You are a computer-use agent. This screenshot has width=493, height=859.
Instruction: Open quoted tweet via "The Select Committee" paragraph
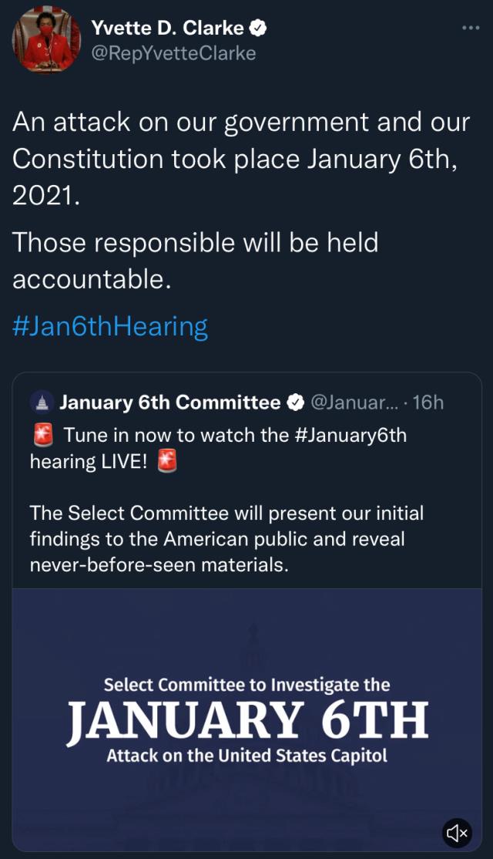(x=226, y=538)
